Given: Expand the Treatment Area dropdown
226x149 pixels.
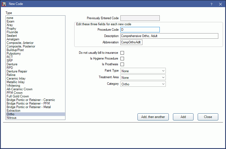Looking at the screenshot, I should tap(143, 77).
